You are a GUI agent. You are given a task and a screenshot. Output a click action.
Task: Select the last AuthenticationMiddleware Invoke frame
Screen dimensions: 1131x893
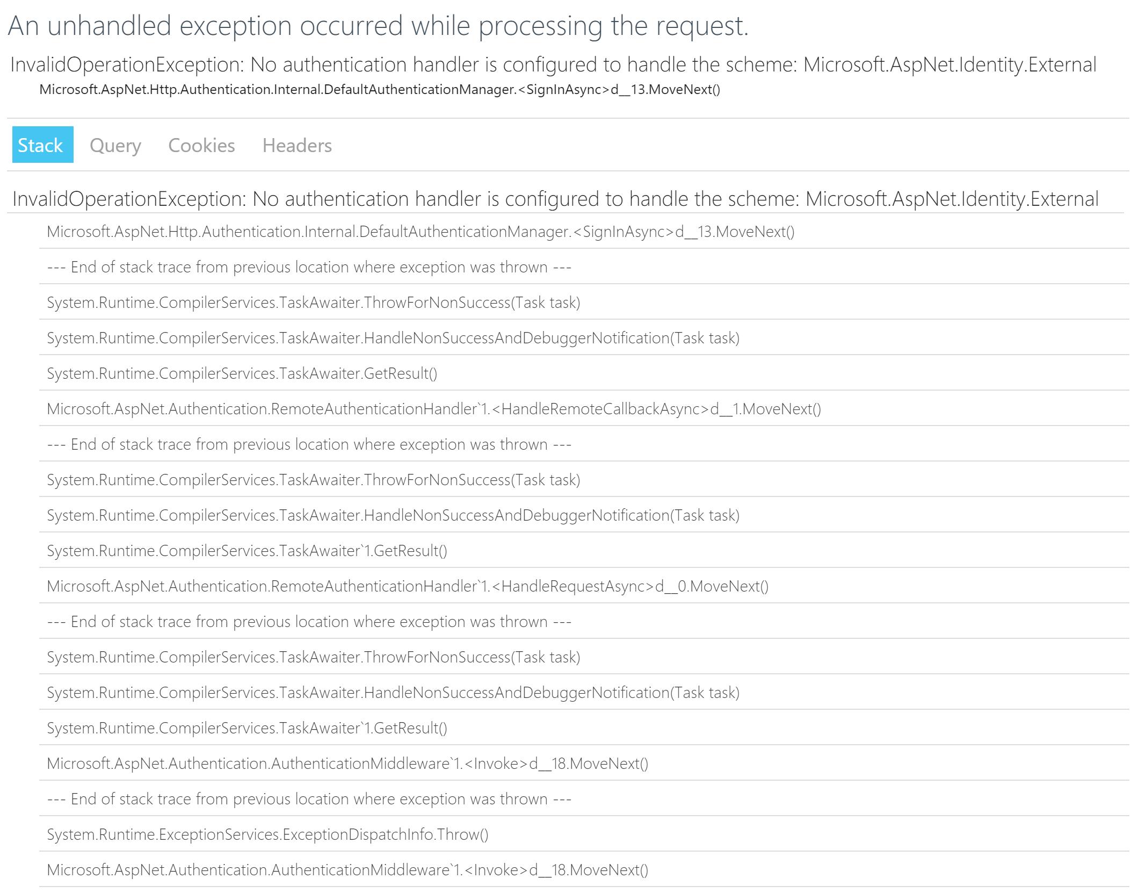pyautogui.click(x=584, y=870)
